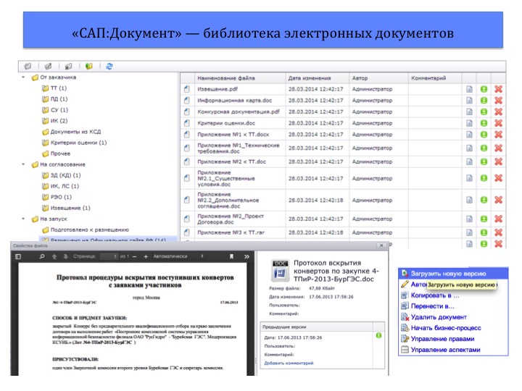Click the Добавить комментарий link
Screen dimensions: 522x391
click(x=289, y=363)
